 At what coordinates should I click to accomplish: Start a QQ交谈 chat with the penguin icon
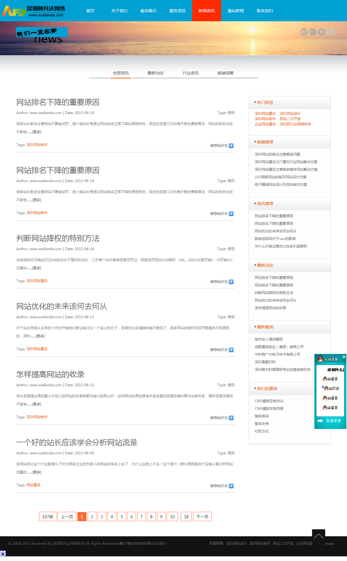(330, 388)
